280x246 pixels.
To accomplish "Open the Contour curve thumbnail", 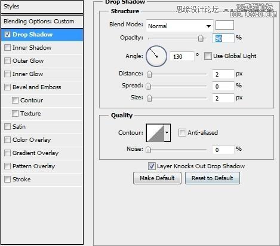I will (155, 133).
